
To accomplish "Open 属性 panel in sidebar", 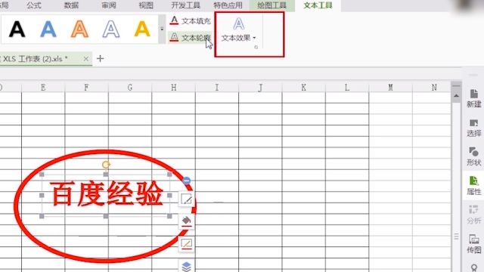I will click(474, 186).
